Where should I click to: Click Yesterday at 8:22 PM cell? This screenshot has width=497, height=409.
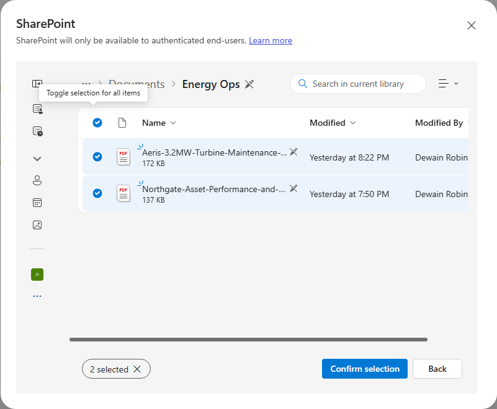(x=349, y=157)
